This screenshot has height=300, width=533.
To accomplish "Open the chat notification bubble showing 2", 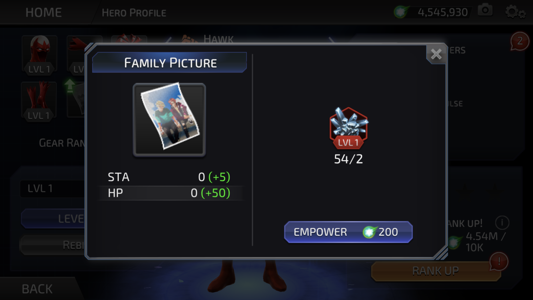I will [x=519, y=41].
